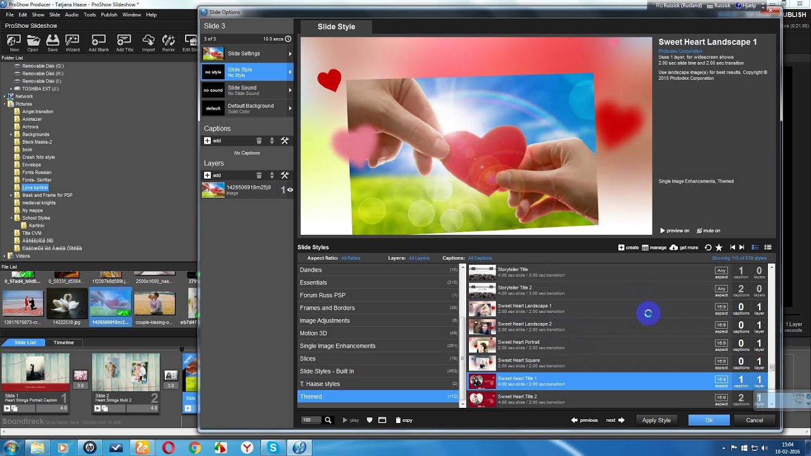Click the zoom value field showing 100
This screenshot has width=811, height=456.
(x=310, y=420)
